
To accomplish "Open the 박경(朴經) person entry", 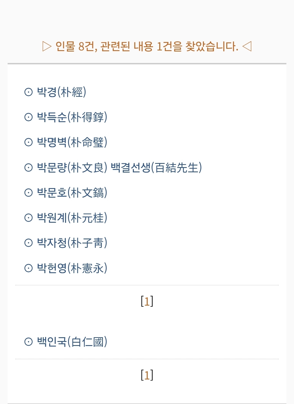I will pyautogui.click(x=62, y=92).
